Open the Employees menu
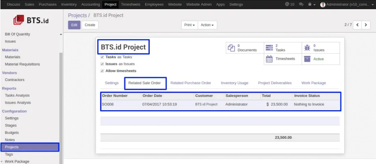 click(x=154, y=4)
